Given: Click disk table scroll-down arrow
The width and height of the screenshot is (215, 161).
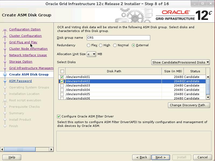Looking at the screenshot, I should tap(208, 97).
